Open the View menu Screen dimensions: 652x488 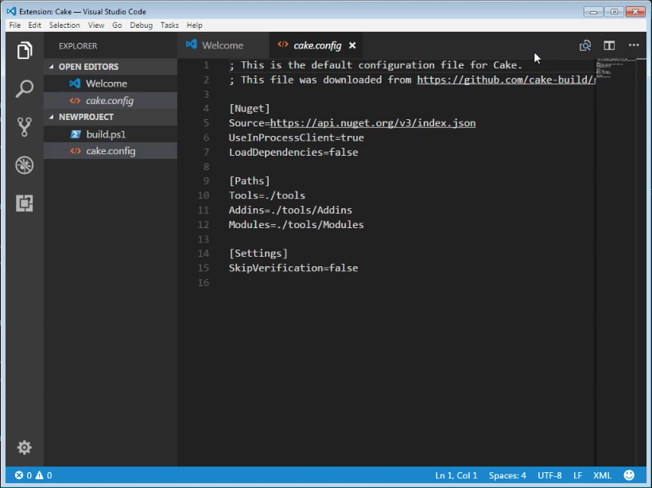pos(96,25)
